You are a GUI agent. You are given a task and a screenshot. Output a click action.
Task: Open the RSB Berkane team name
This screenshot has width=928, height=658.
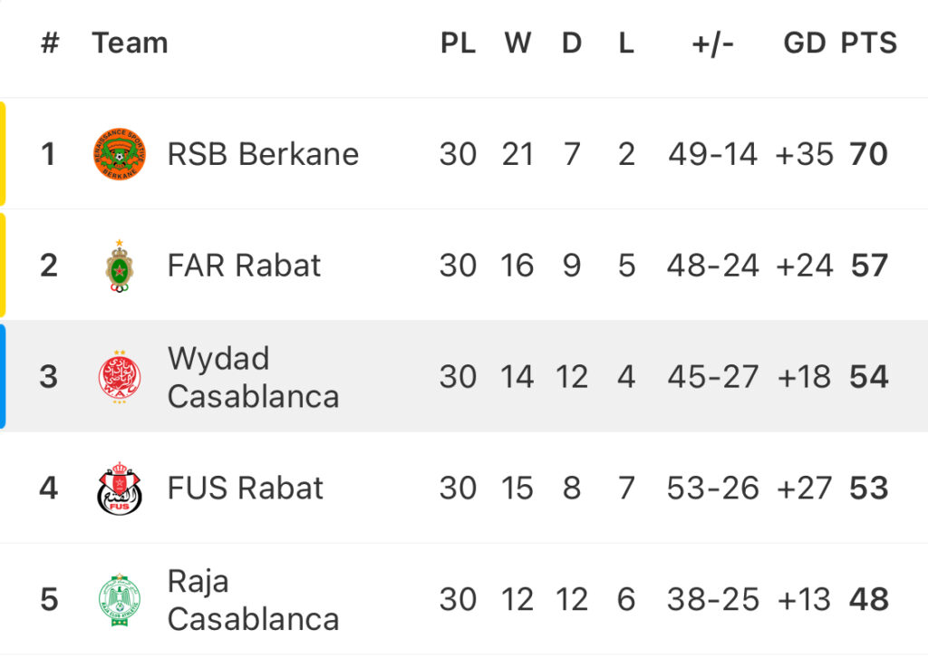[x=263, y=154]
